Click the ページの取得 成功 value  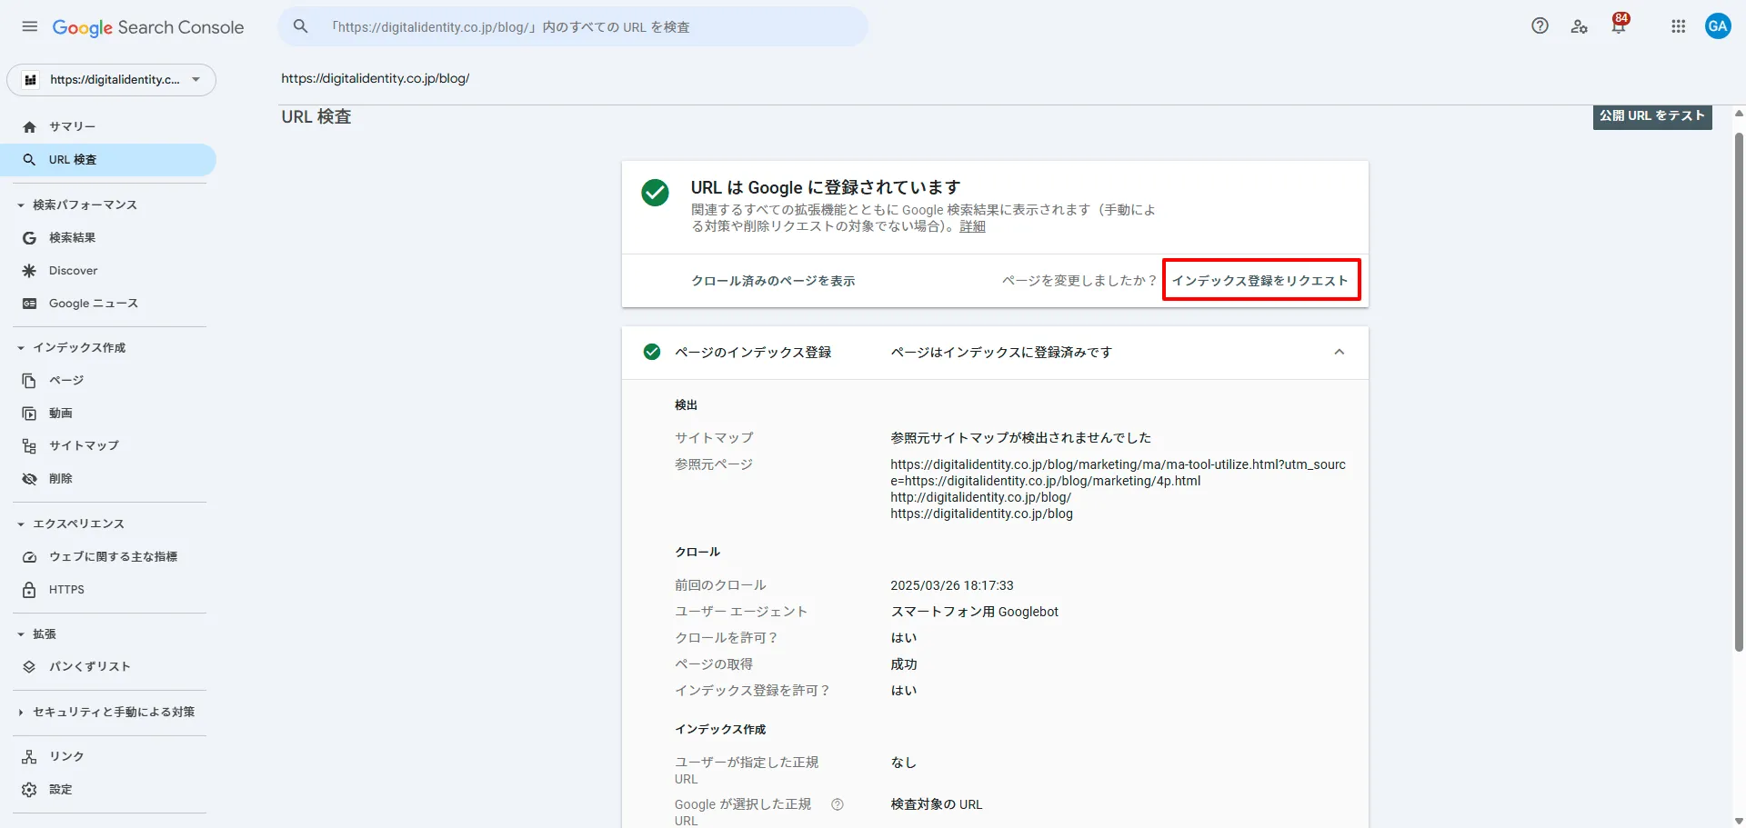coord(904,665)
